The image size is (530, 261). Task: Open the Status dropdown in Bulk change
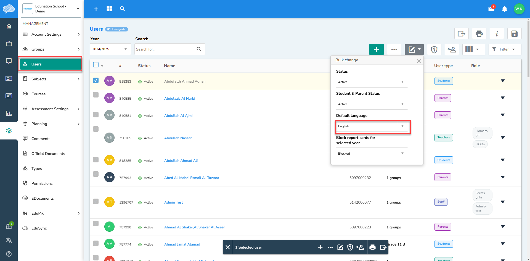(372, 82)
